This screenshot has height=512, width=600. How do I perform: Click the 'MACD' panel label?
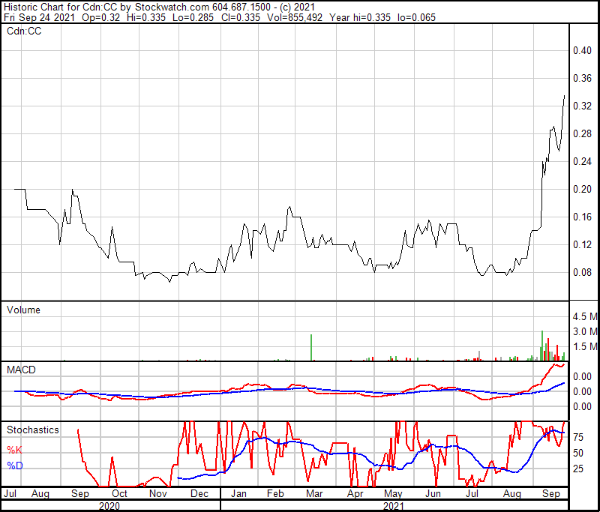[21, 370]
